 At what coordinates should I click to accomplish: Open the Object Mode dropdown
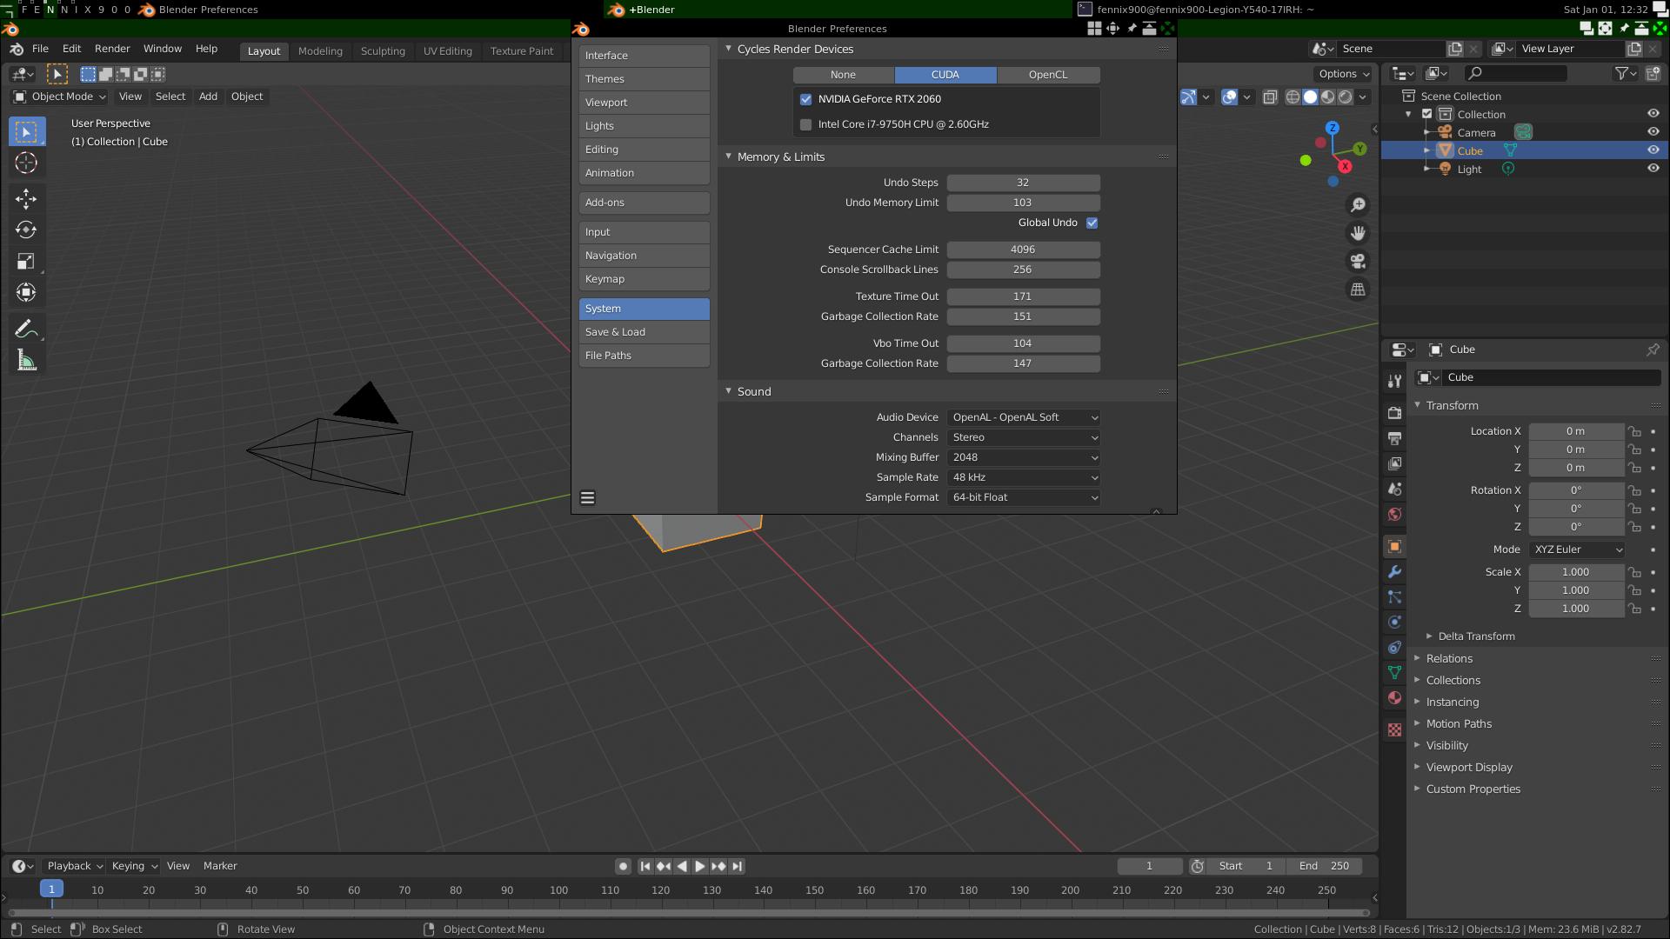pos(59,97)
